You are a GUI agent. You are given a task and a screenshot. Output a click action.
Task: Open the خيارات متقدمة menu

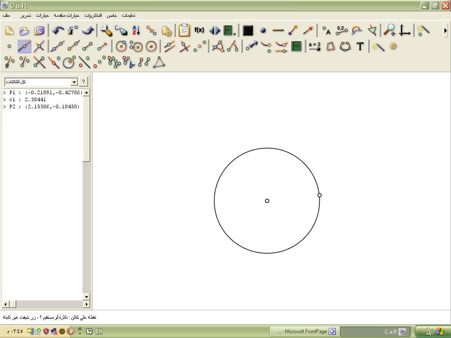(x=67, y=15)
